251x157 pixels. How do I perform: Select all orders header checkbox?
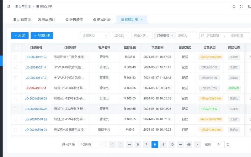(x=16, y=48)
